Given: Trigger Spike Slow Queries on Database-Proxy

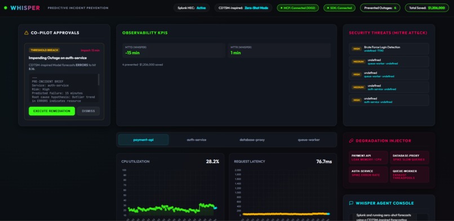Looking at the screenshot, I should (410, 157).
